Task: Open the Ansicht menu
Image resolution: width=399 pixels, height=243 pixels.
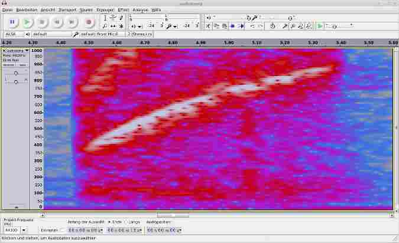Action: [48, 10]
